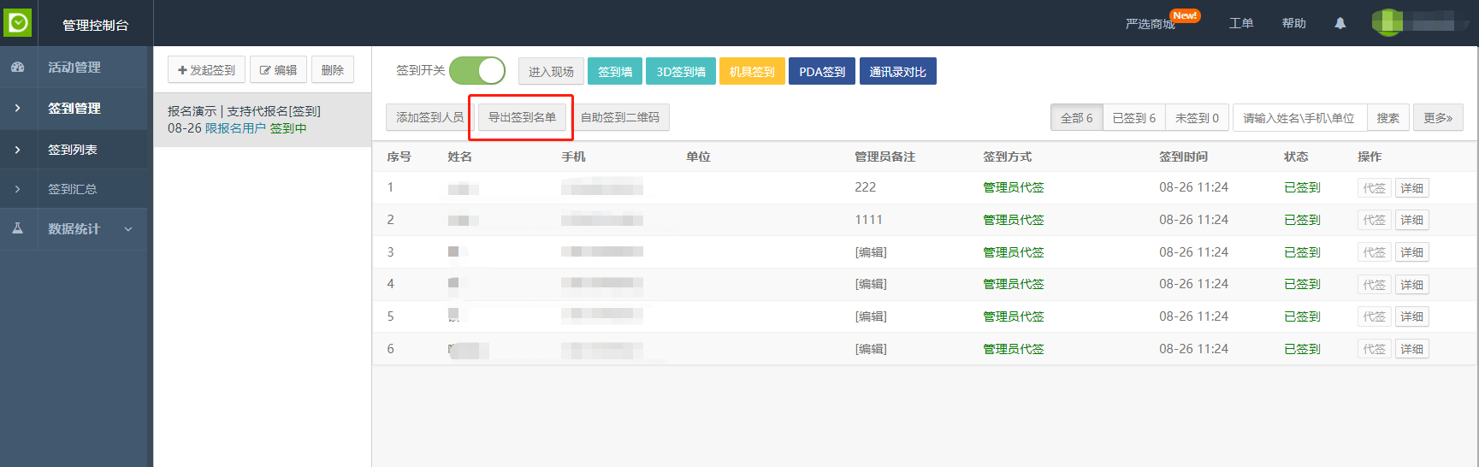
Task: Open 签到汇总 in sidebar
Action: (73, 189)
